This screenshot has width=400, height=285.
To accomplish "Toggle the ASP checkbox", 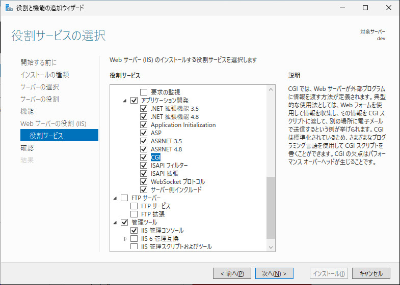I will (144, 133).
